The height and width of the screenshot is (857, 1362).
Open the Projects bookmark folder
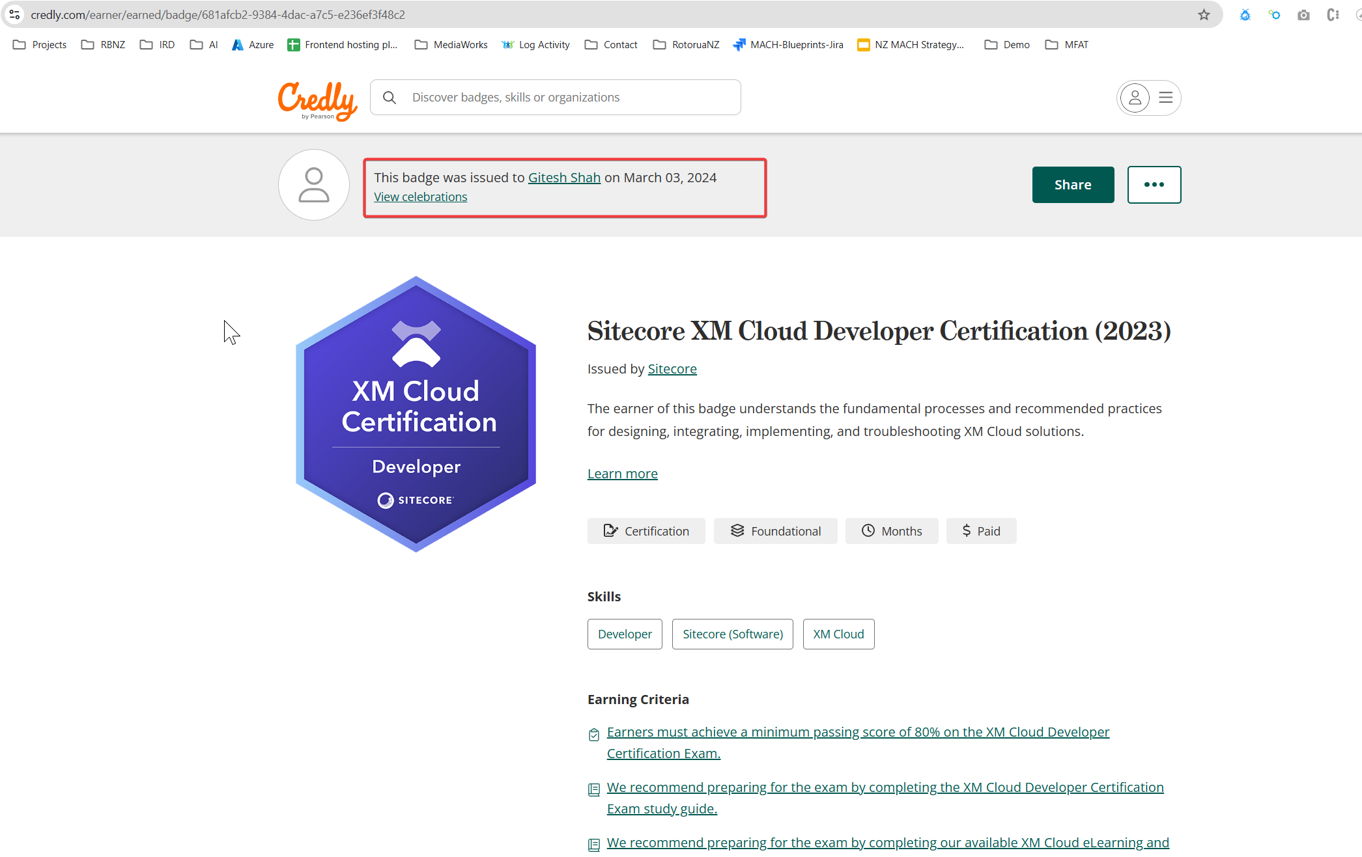40,44
